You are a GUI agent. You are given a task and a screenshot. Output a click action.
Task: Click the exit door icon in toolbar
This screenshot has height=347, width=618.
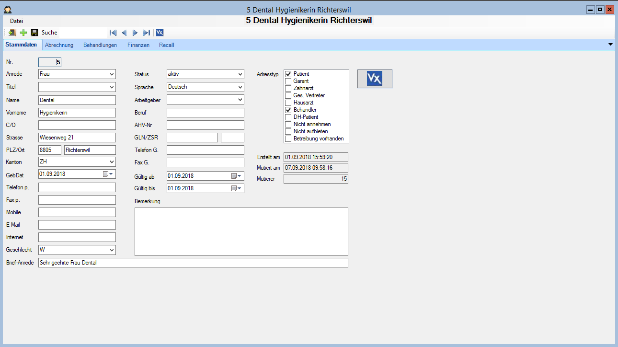12,33
